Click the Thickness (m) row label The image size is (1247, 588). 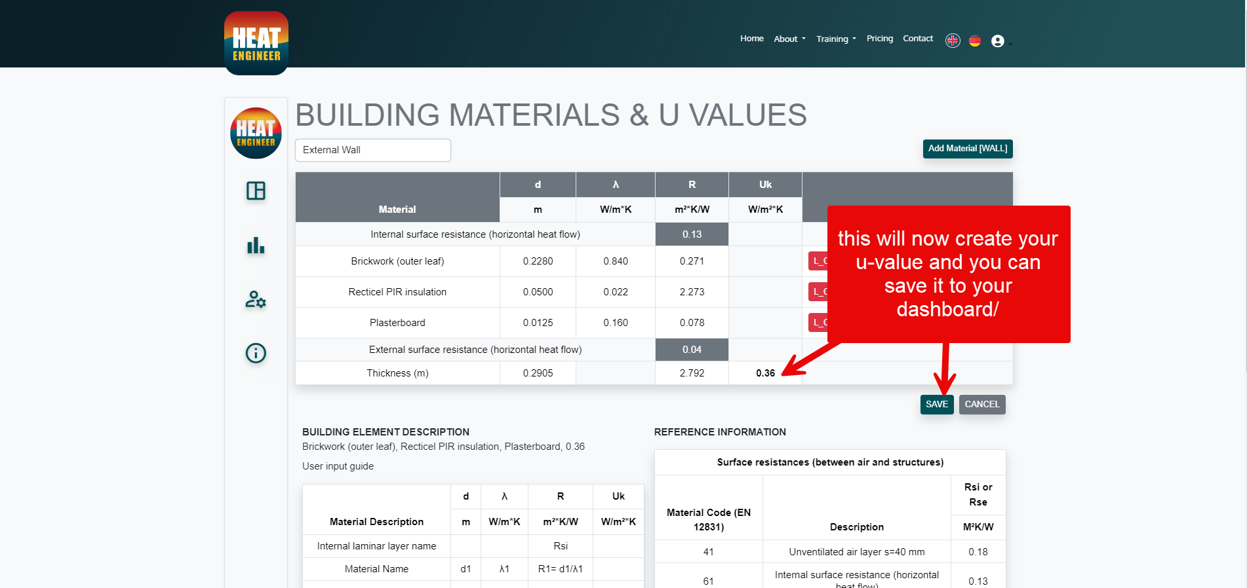click(x=397, y=373)
